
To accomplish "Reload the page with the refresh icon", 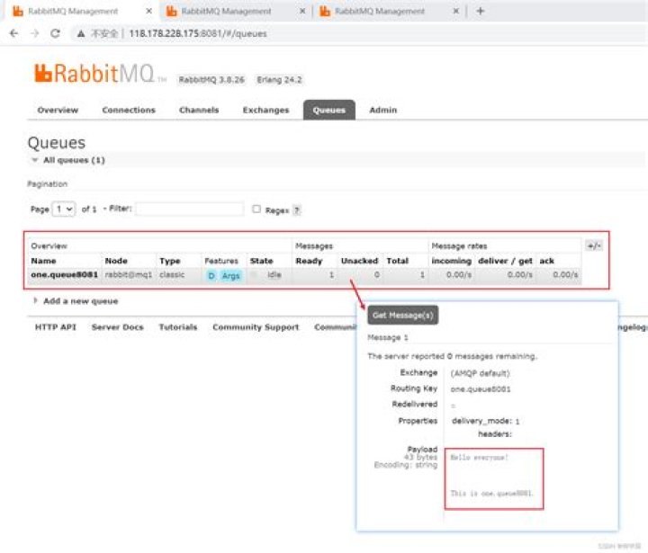I will tap(55, 33).
